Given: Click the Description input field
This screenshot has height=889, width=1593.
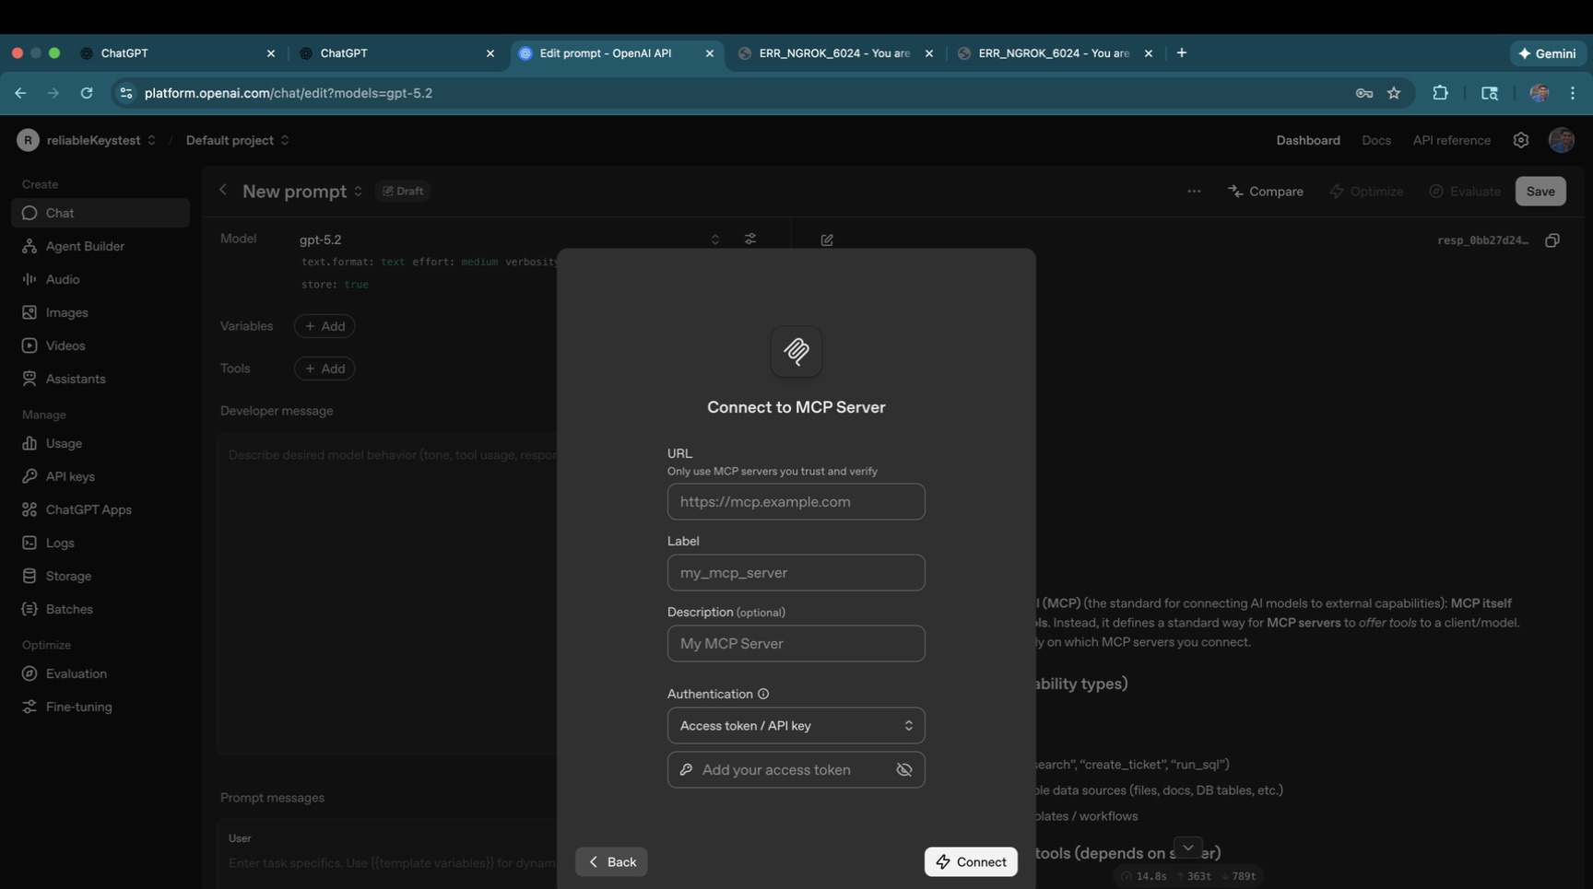Looking at the screenshot, I should click(x=796, y=644).
